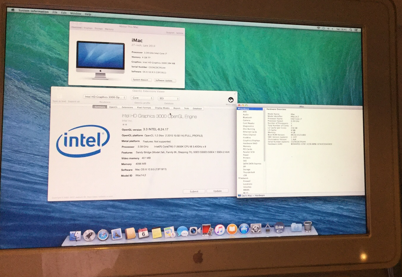Open Trash in the dock
The height and width of the screenshot is (277, 402).
(308, 226)
